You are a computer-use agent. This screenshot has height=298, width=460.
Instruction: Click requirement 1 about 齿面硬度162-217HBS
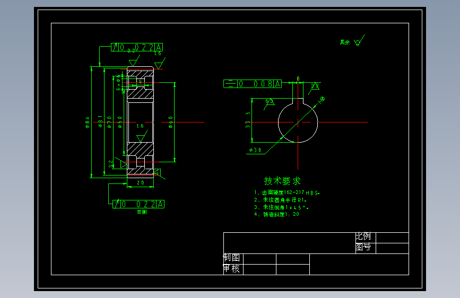point(287,192)
